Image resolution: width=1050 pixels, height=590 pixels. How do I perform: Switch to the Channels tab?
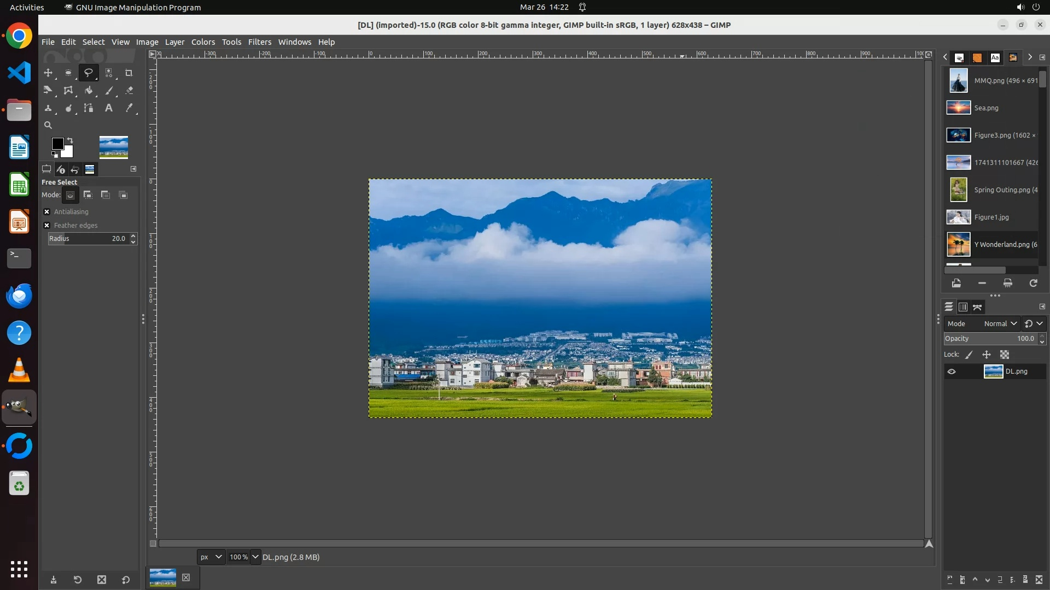pyautogui.click(x=963, y=307)
